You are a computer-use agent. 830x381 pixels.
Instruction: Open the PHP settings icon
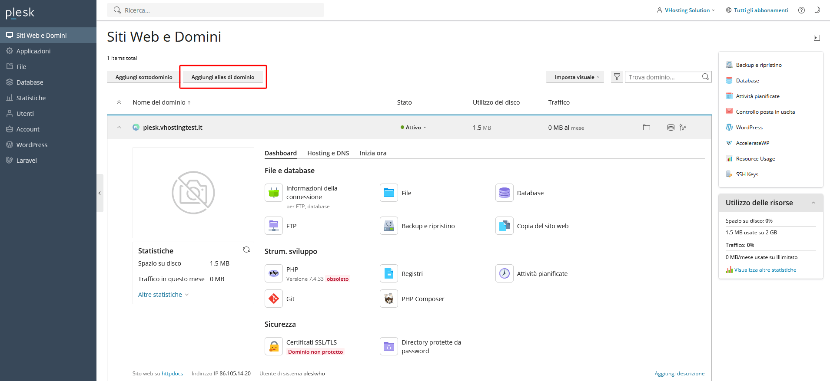[274, 273]
